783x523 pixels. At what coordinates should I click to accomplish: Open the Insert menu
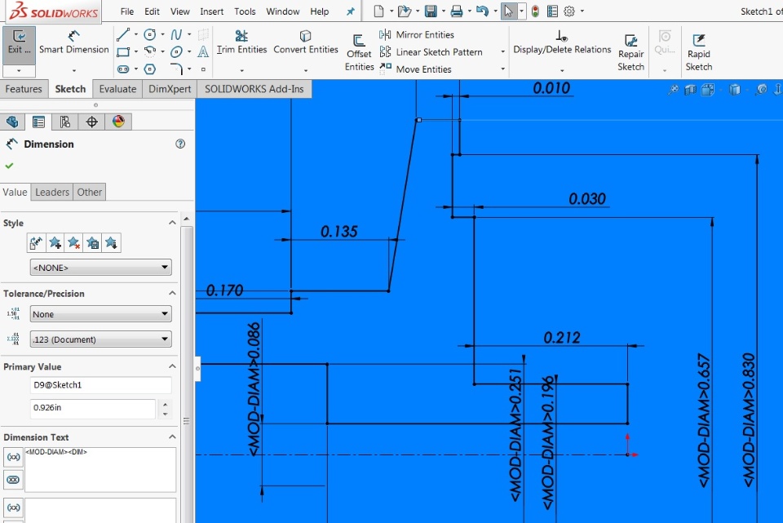(212, 11)
